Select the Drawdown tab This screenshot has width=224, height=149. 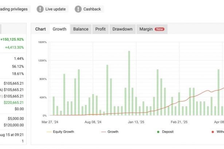[122, 29]
